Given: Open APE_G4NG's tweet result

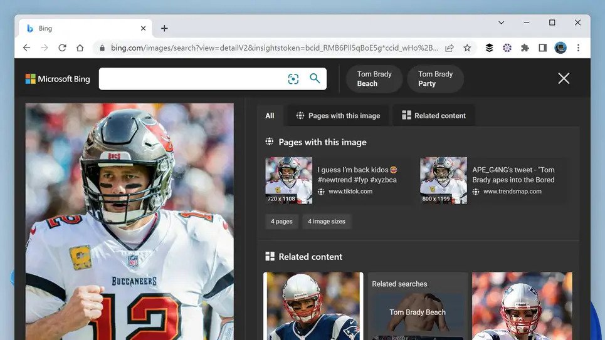Looking at the screenshot, I should (x=513, y=175).
